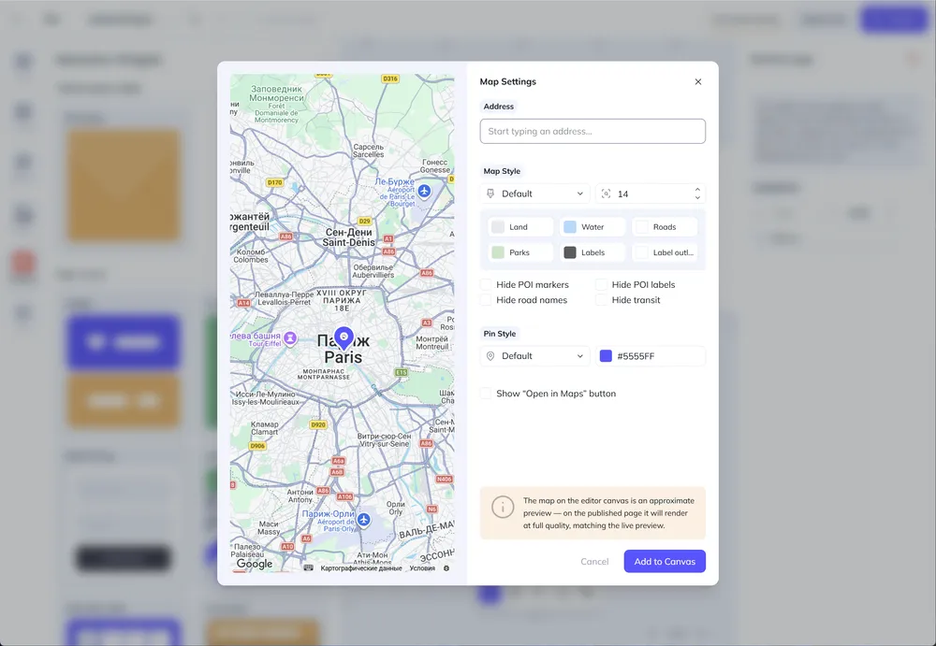Open the Pin Style Default dropdown
Viewport: 936px width, 646px height.
pyautogui.click(x=534, y=356)
